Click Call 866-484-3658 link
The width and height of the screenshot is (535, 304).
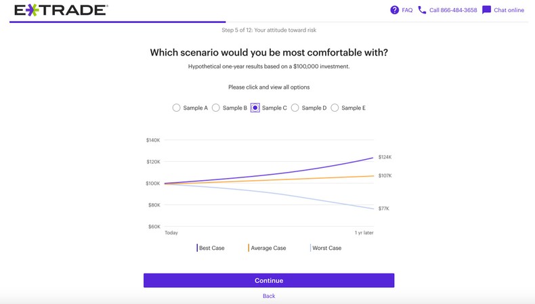point(453,10)
